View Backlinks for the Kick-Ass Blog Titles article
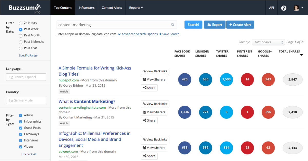The height and width of the screenshot is (161, 308). [x=155, y=71]
